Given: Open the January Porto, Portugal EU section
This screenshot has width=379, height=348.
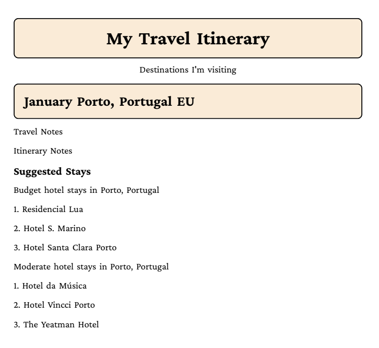Looking at the screenshot, I should (188, 101).
